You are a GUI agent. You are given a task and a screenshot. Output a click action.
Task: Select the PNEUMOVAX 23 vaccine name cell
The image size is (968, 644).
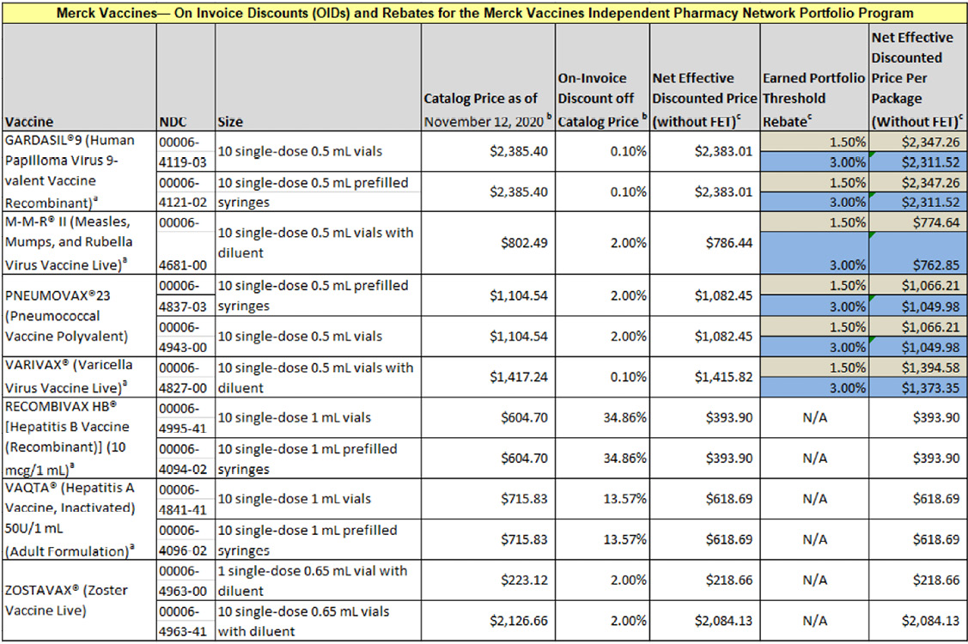pos(79,315)
